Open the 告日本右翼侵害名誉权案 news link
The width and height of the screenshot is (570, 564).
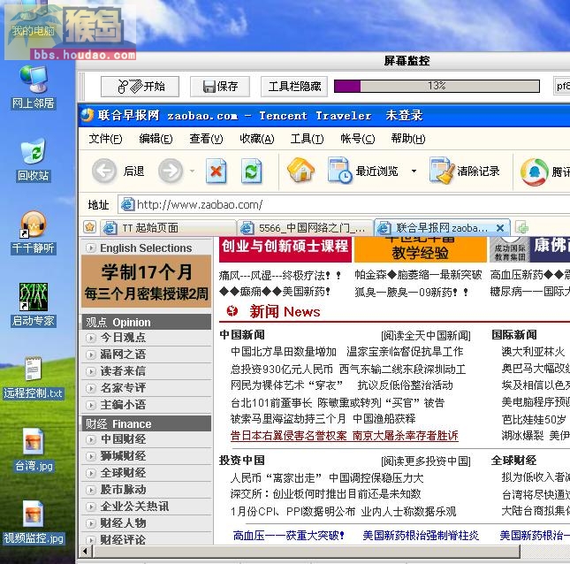345,436
